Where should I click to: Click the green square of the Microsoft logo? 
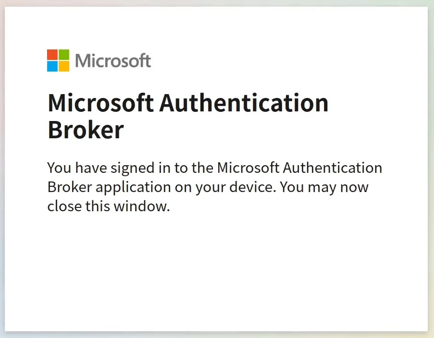[64, 54]
